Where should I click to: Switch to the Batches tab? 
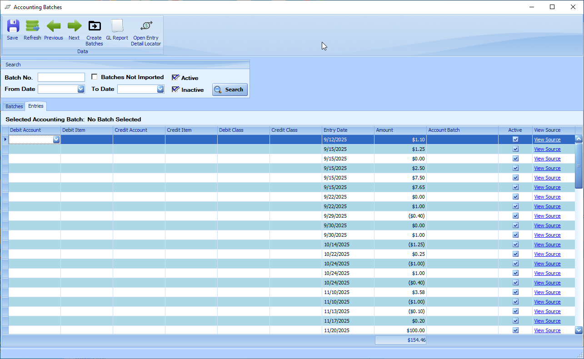click(x=14, y=106)
